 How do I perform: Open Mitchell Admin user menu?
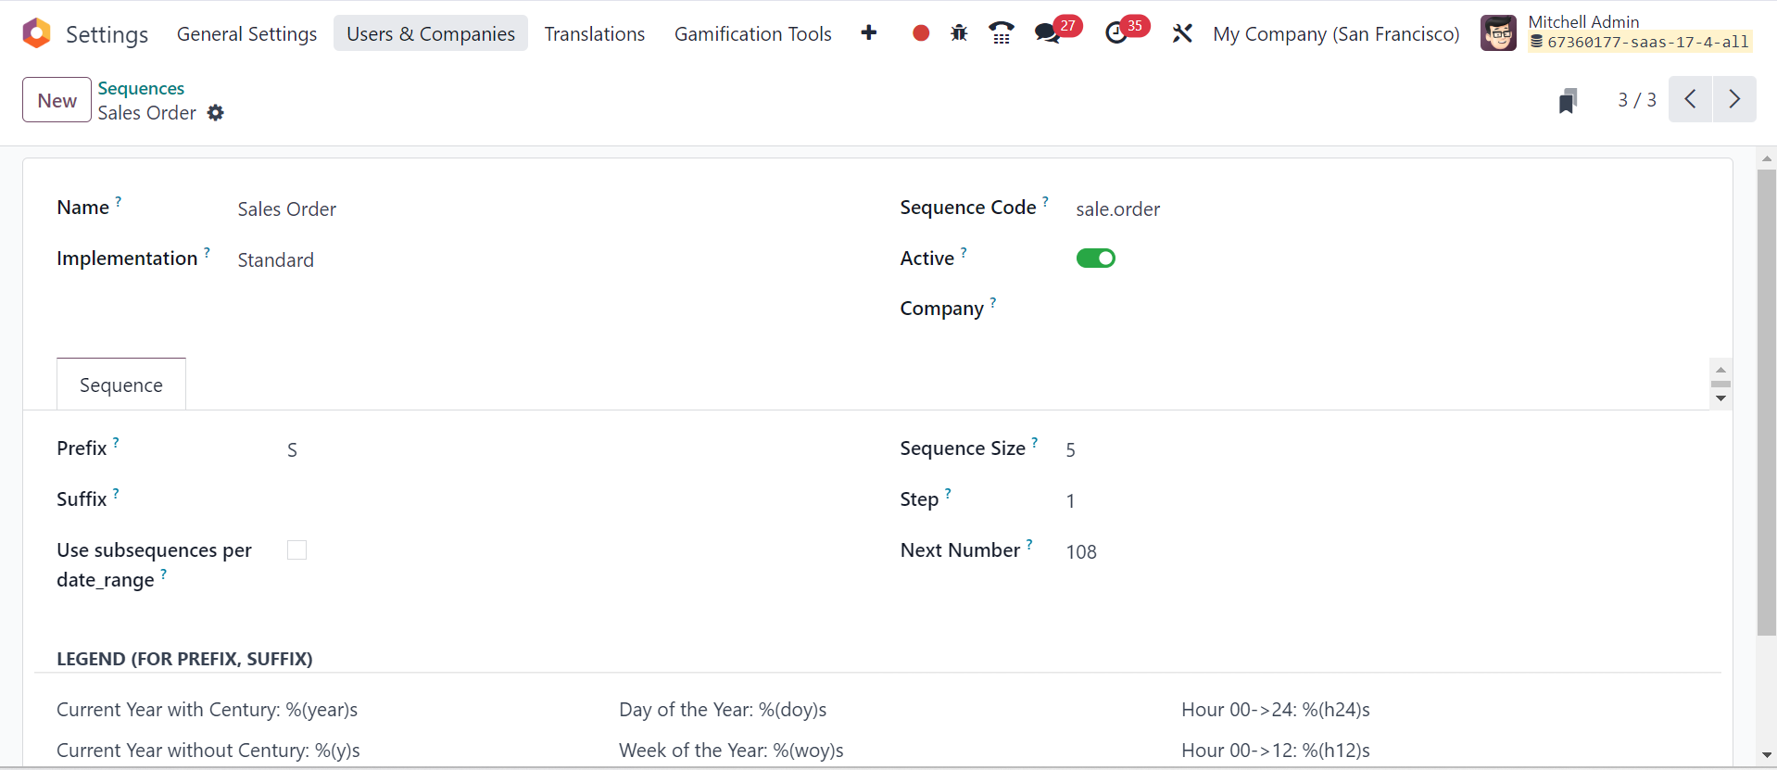click(x=1617, y=33)
